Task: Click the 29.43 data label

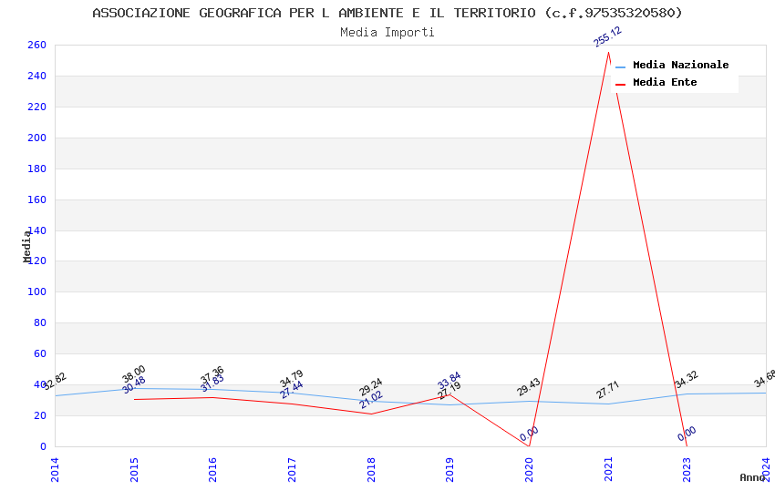Action: coord(528,387)
